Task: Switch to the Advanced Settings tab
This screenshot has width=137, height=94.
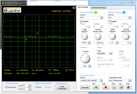Action: pyautogui.click(x=98, y=8)
